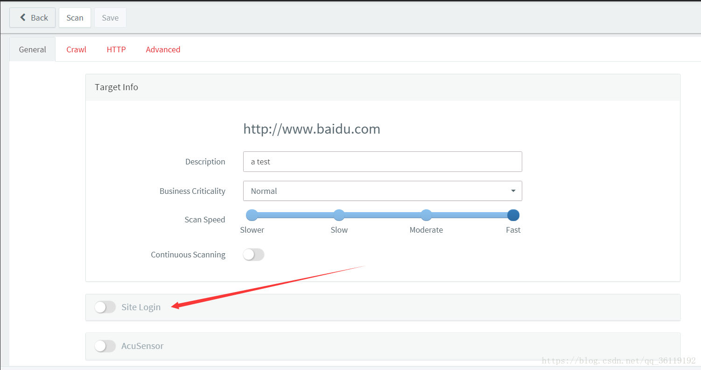Viewport: 701px width, 370px height.
Task: Click the Target Info panel header
Action: 383,87
